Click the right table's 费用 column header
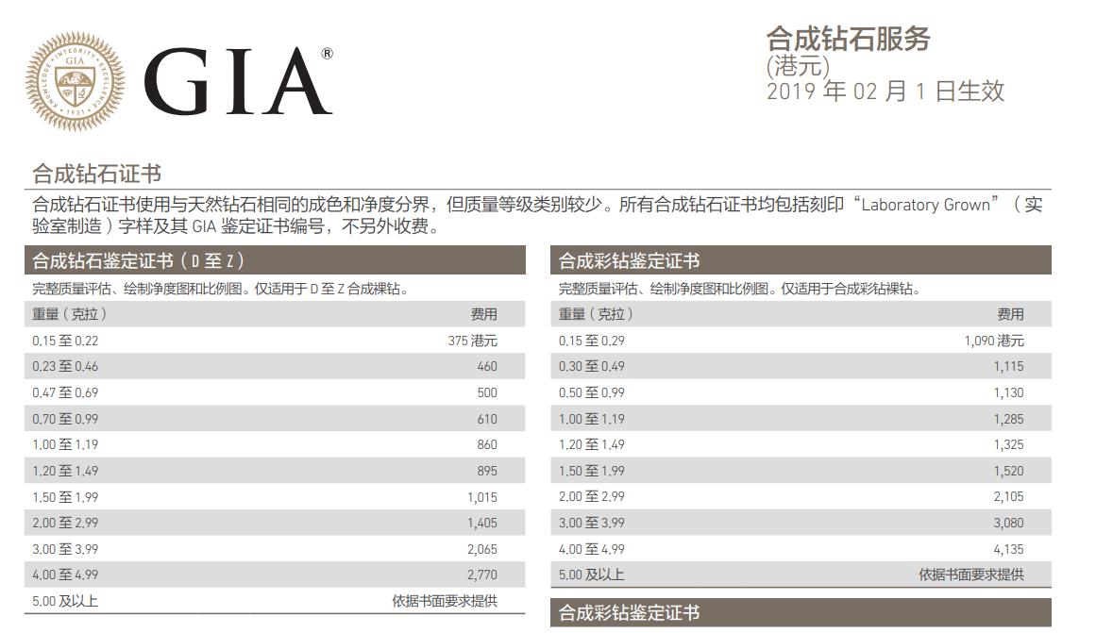The width and height of the screenshot is (1113, 633). click(x=1010, y=313)
